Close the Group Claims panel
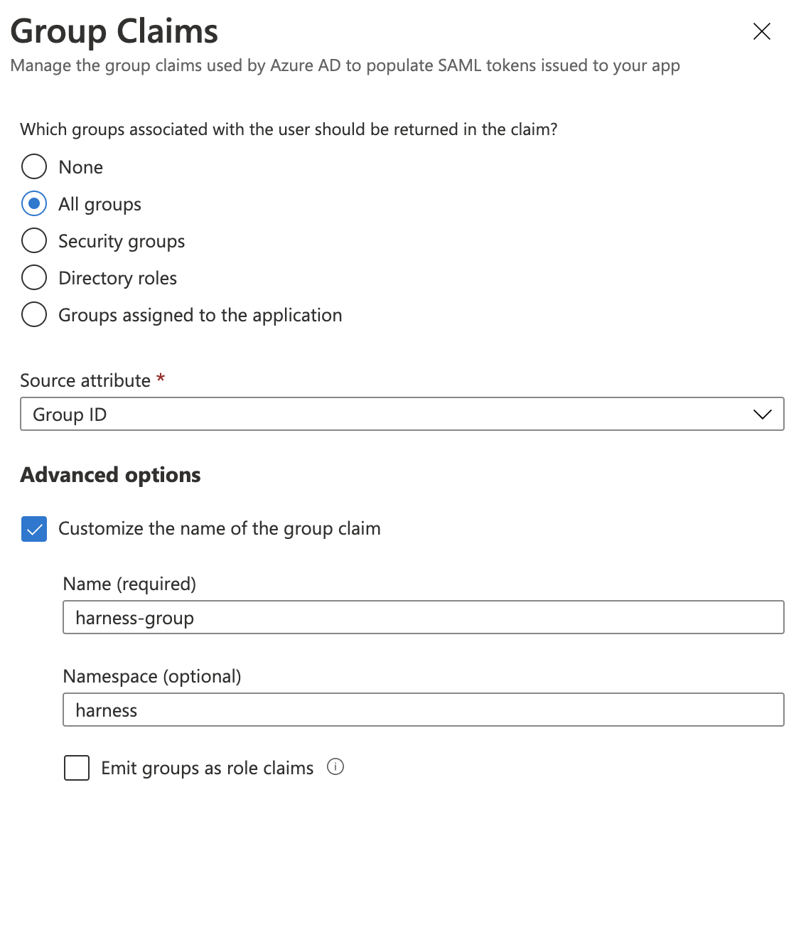 click(761, 31)
